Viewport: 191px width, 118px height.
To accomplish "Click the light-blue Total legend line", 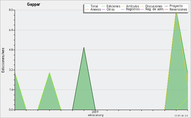I will point(87,6).
